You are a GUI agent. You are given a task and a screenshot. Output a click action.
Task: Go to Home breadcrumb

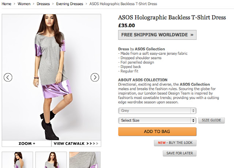click(x=7, y=4)
